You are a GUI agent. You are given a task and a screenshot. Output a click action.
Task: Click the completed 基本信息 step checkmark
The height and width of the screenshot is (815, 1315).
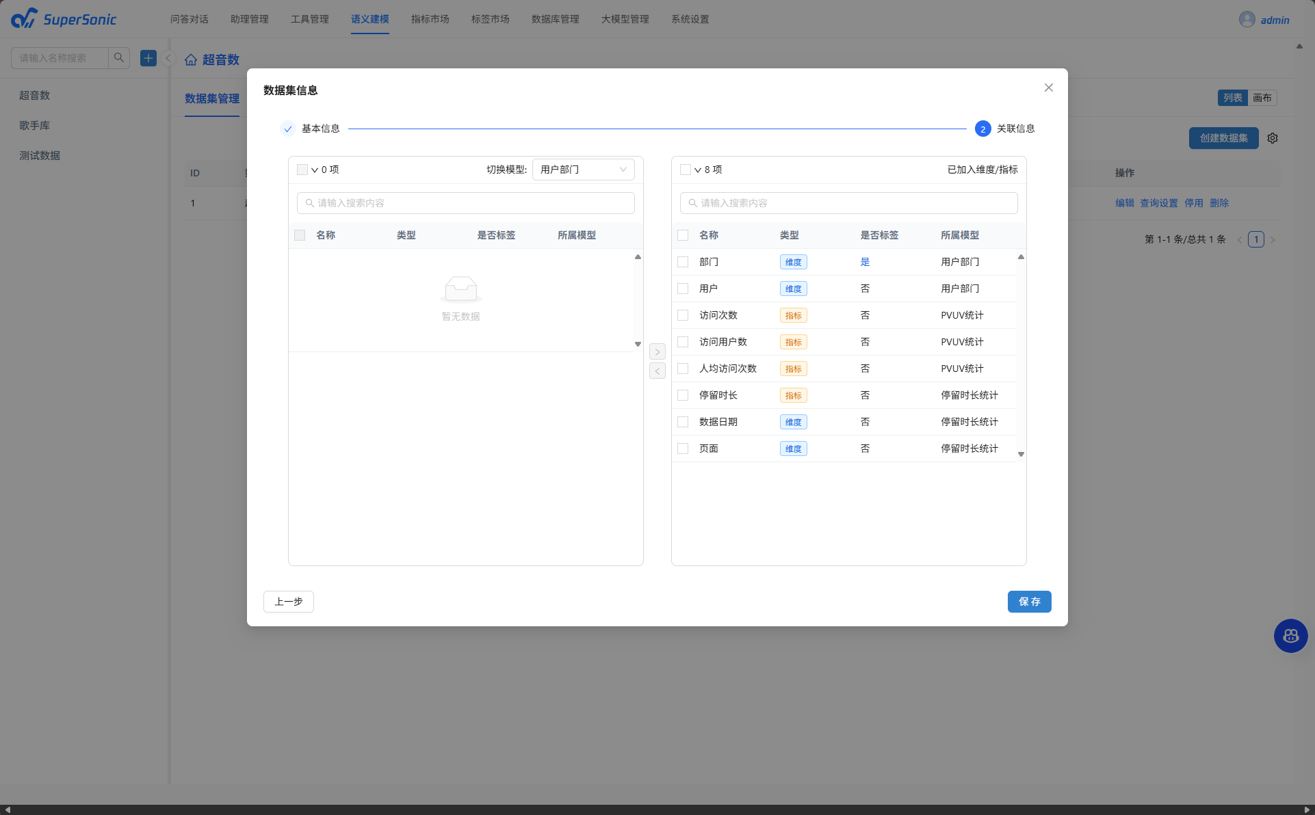pyautogui.click(x=288, y=129)
